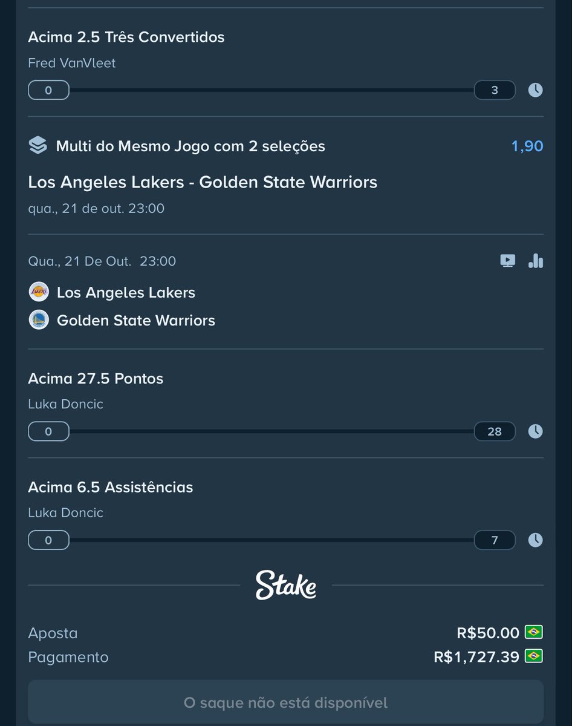
Task: Click the stacked layers multi-bet icon
Action: pyautogui.click(x=37, y=146)
